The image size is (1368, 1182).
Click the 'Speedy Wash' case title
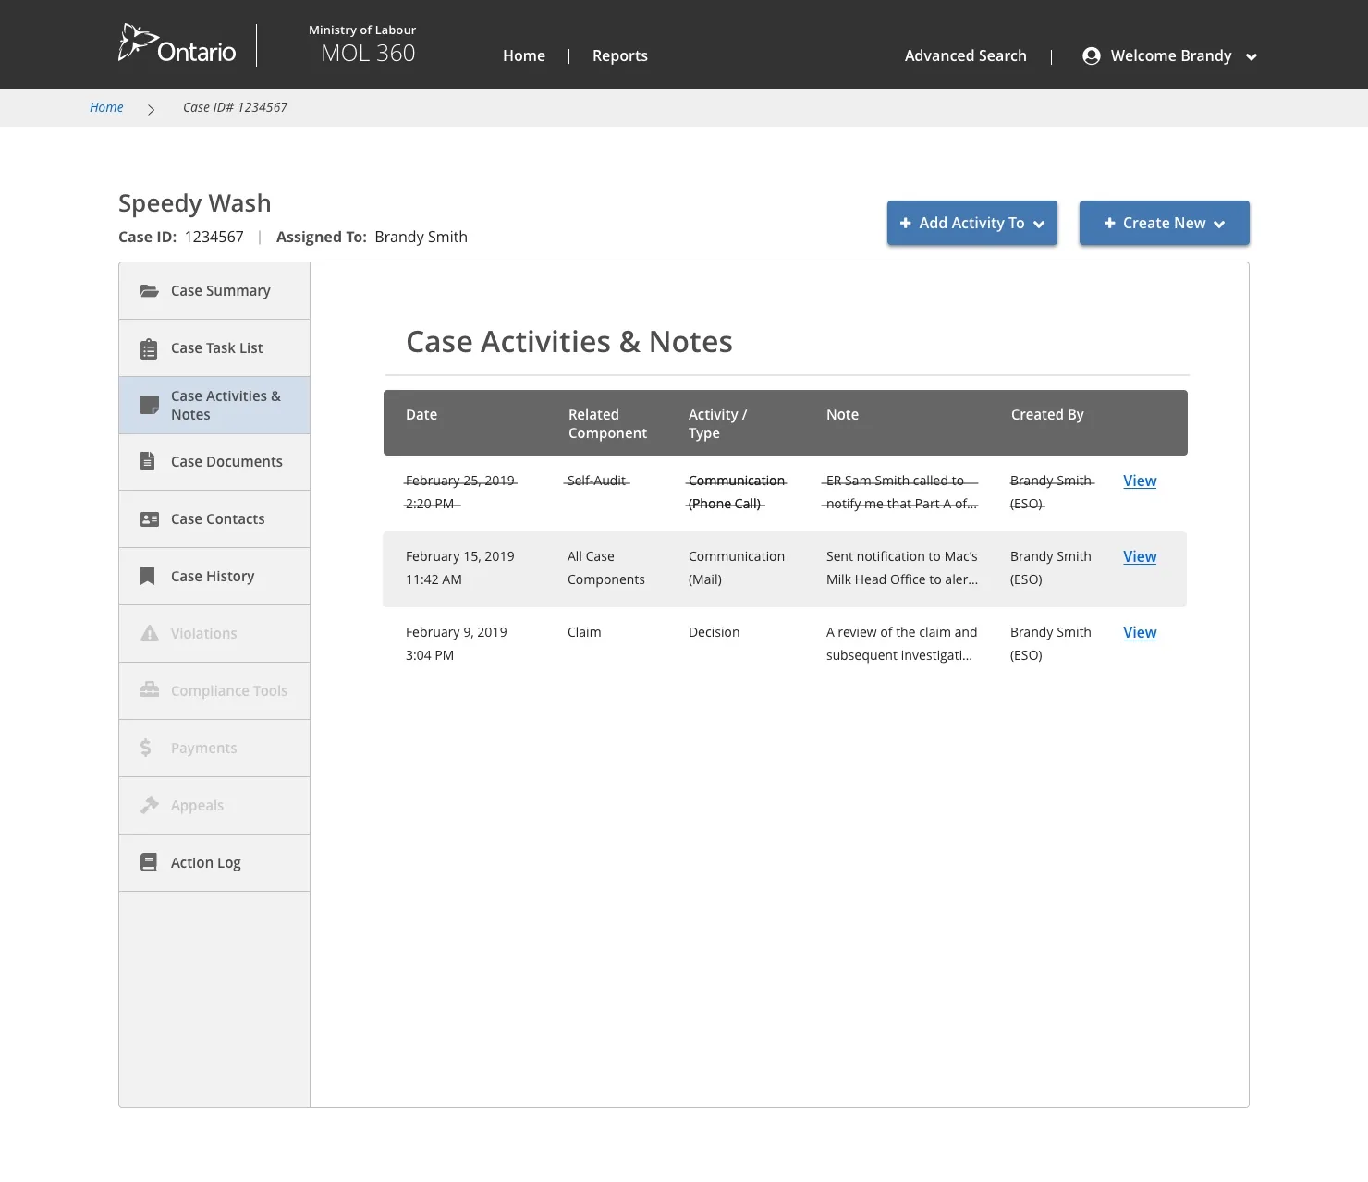(x=194, y=203)
